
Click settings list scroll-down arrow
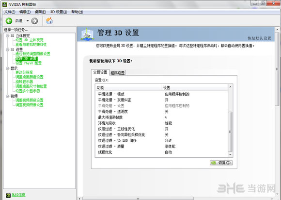[230, 154]
